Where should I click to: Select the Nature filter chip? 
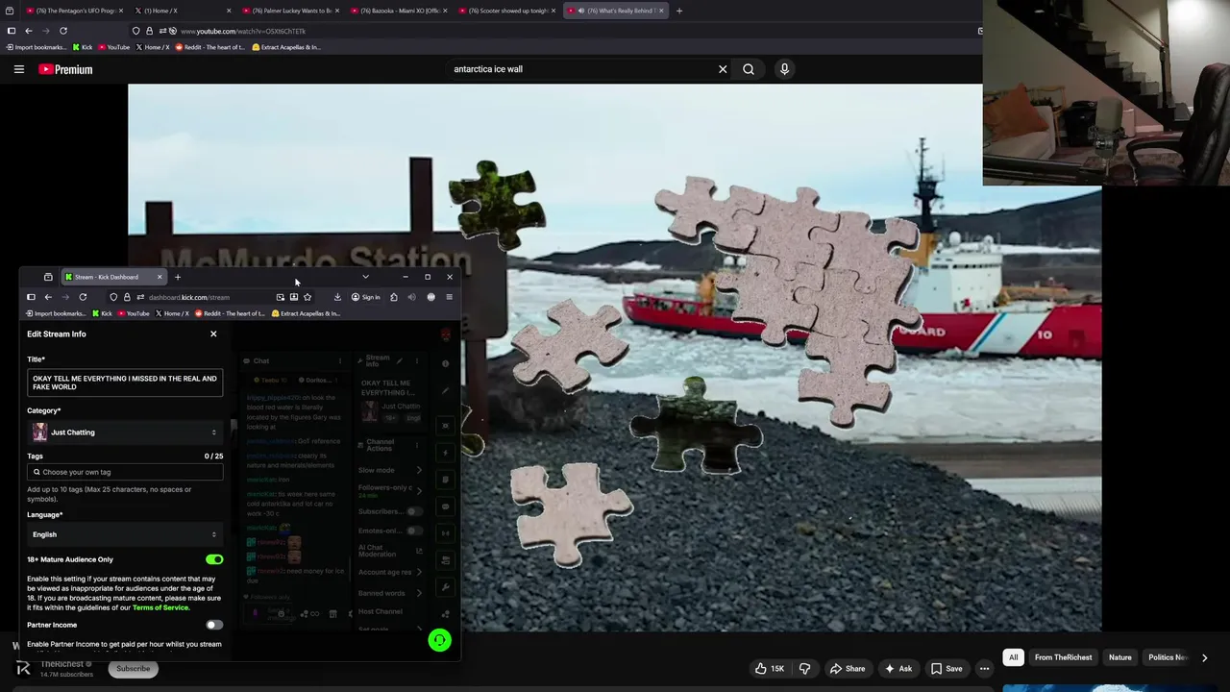[1120, 657]
